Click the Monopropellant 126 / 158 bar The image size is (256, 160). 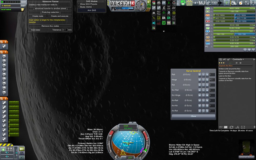[234, 12]
